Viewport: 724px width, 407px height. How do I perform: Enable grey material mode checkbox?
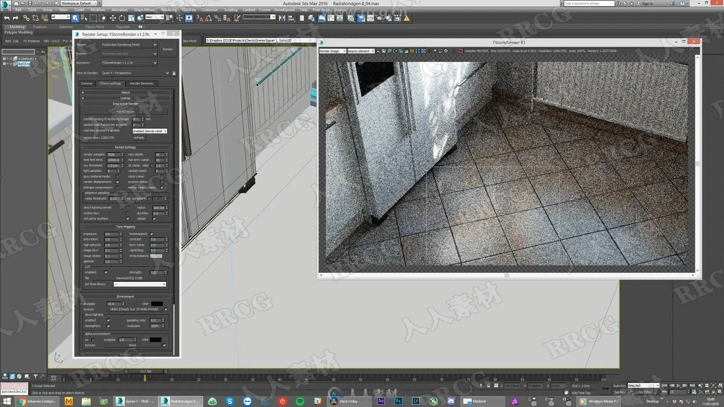(117, 176)
